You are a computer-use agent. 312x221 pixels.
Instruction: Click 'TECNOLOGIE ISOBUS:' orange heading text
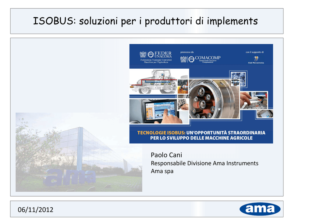pos(161,133)
